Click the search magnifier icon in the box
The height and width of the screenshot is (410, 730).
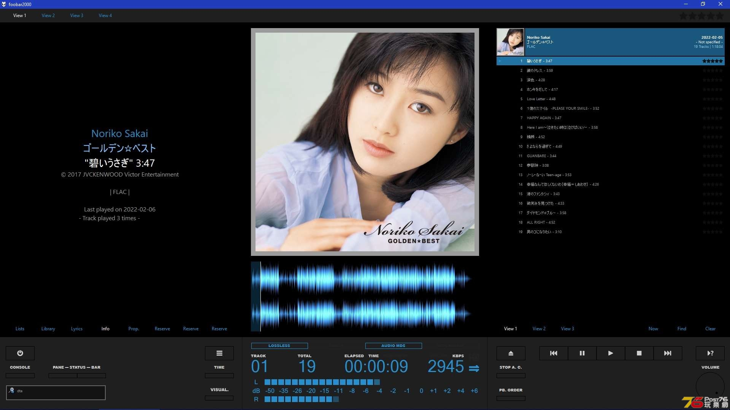(11, 390)
